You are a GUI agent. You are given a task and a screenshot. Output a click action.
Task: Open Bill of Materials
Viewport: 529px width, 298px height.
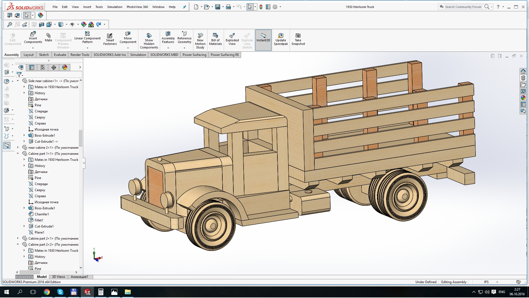point(215,36)
